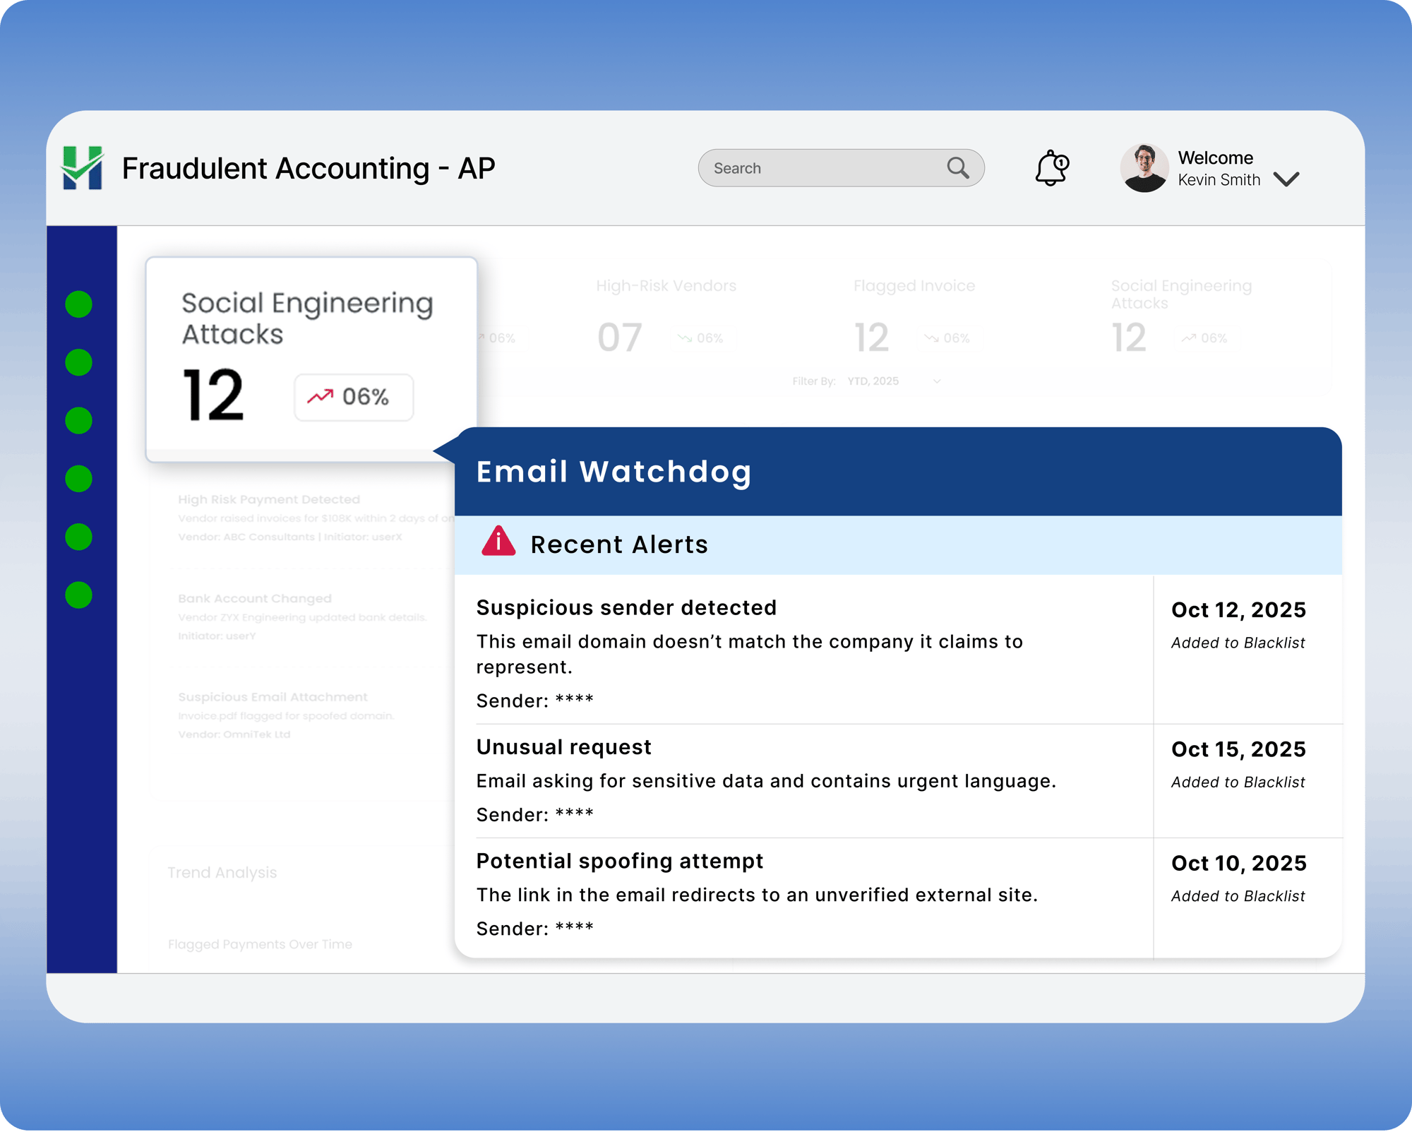This screenshot has width=1412, height=1132.
Task: Click the red upward trend arrow icon
Action: coord(320,396)
